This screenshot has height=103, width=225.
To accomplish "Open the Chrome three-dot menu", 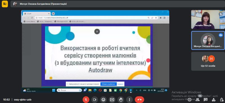I will pyautogui.click(x=168, y=18).
